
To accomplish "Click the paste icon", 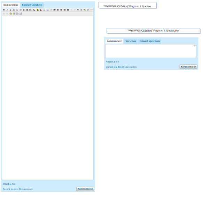I will 10,14.
